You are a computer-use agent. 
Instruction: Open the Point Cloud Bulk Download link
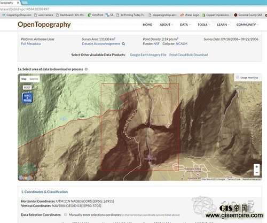189,55
